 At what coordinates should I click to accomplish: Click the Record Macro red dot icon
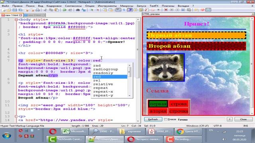click(x=166, y=10)
